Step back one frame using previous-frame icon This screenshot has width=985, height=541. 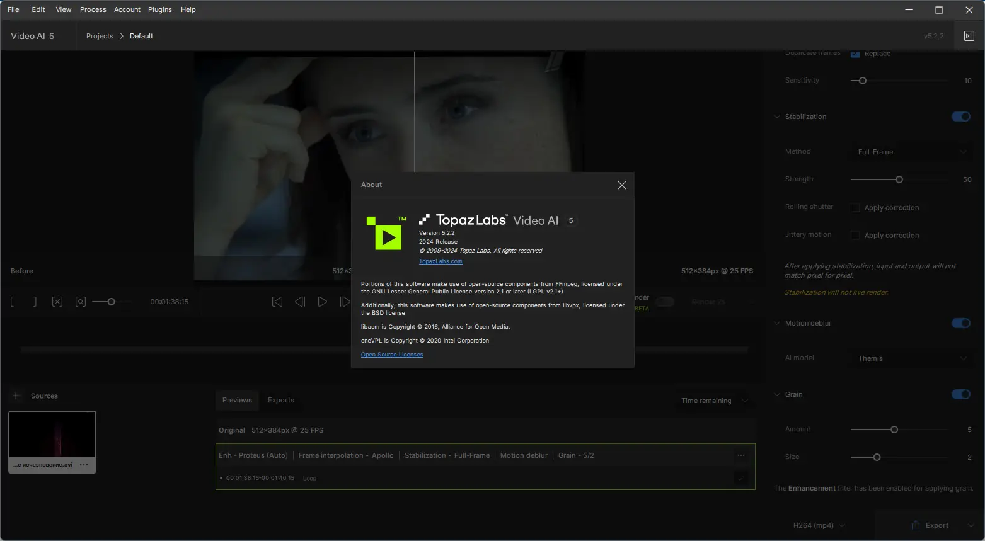[x=300, y=302]
